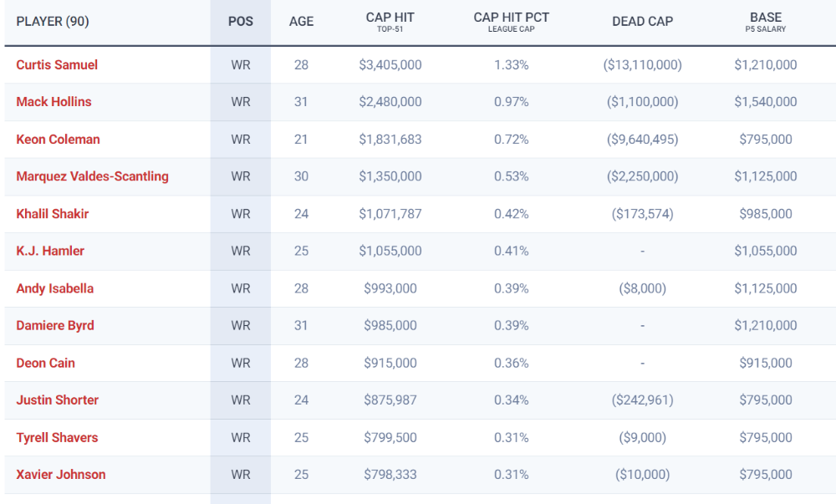Select Marquez Valdes-Scantling's dead cap ($2,250,000)

[x=642, y=176]
